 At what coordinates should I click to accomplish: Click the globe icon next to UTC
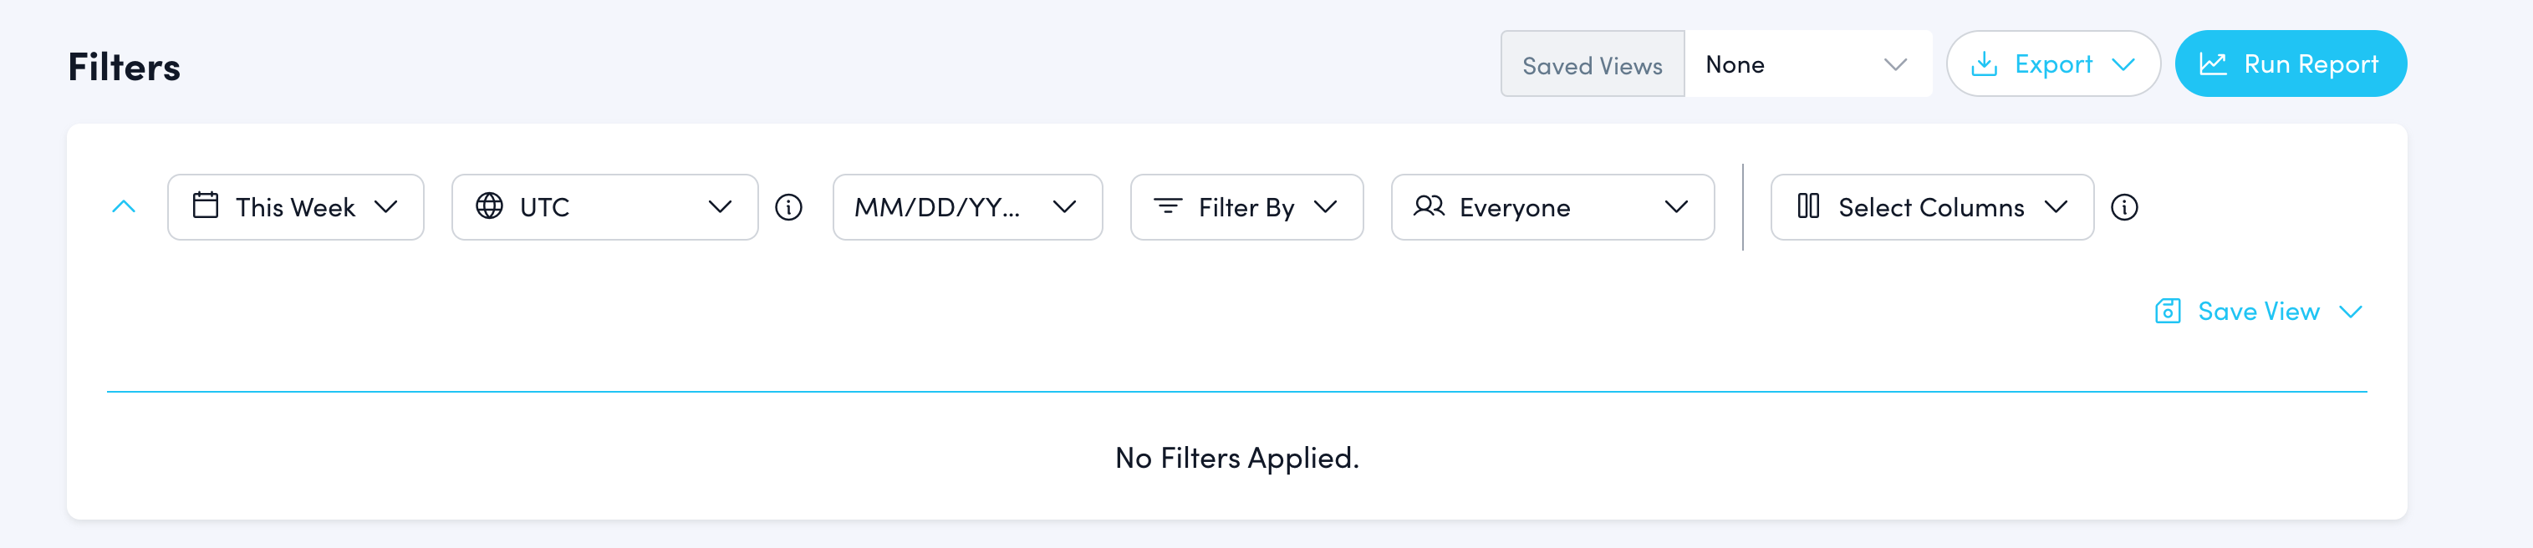(x=489, y=206)
